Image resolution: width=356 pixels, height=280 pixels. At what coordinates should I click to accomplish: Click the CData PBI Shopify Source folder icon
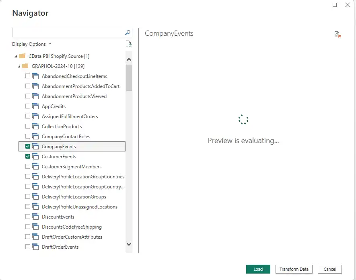(22, 56)
